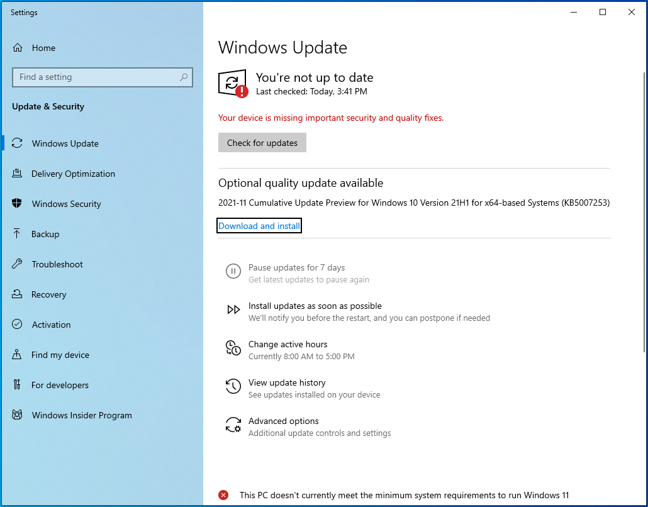
Task: Open Recovery from the sidebar icon
Action: click(x=18, y=294)
